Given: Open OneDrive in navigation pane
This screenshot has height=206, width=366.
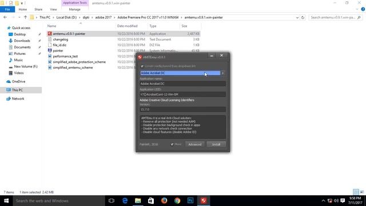Looking at the screenshot, I should (x=18, y=81).
